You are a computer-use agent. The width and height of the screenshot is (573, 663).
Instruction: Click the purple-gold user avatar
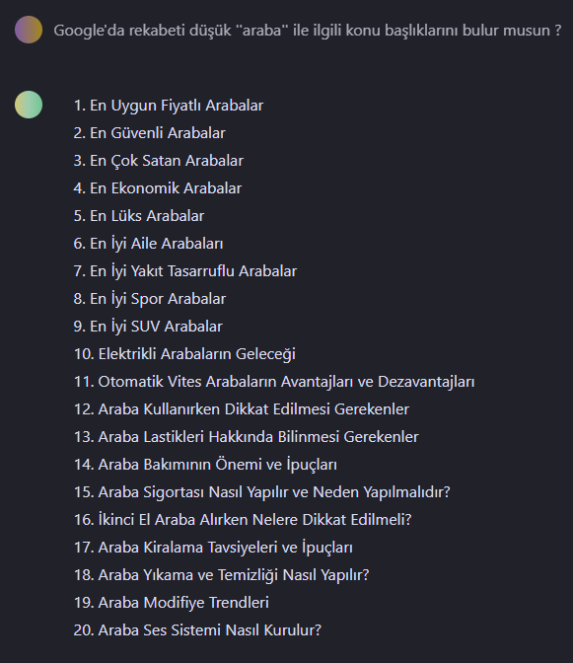pyautogui.click(x=29, y=30)
